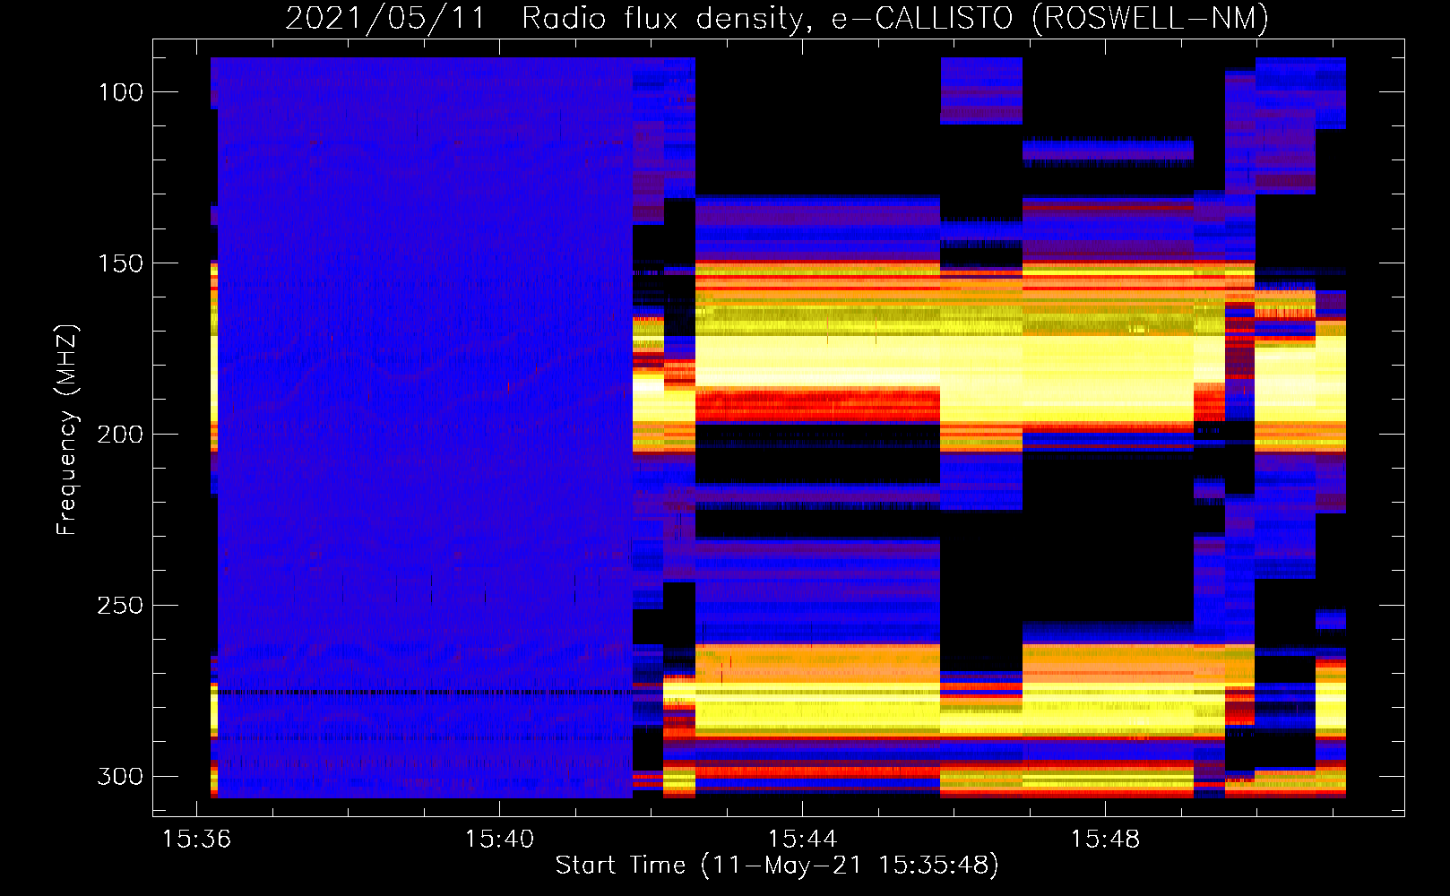The width and height of the screenshot is (1450, 896).
Task: Click the frequency tick label '150'
Action: pos(120,263)
